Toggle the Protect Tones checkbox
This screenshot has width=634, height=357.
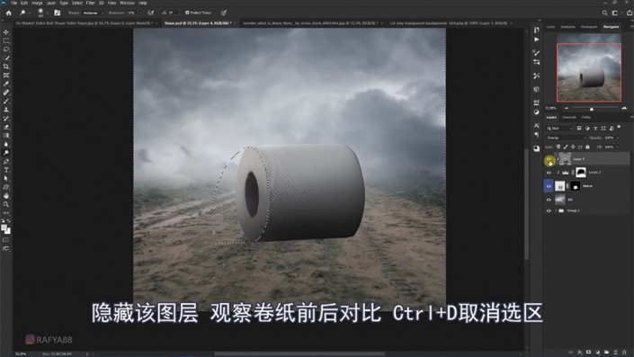point(187,13)
